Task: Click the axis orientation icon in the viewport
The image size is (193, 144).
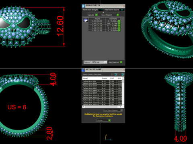Action: [108, 138]
